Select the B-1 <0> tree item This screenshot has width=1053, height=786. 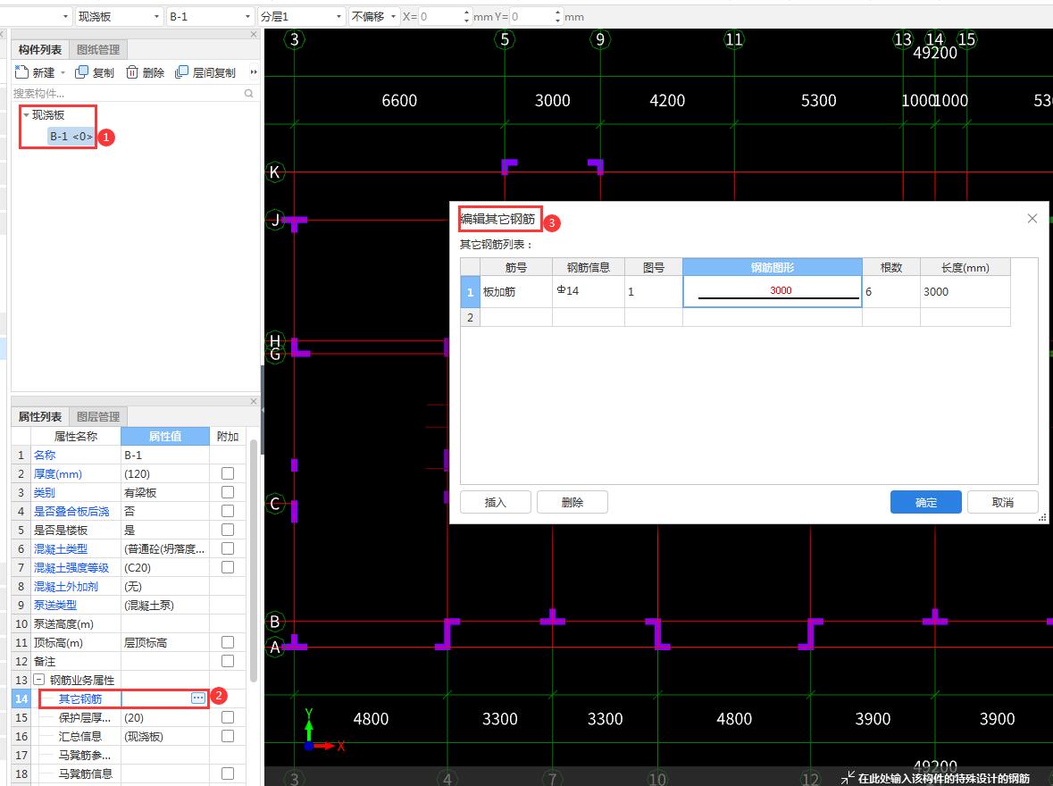coord(71,137)
